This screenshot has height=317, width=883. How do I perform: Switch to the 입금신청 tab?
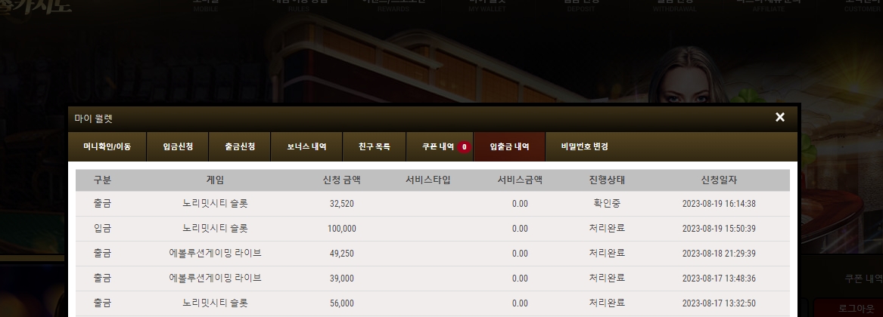pos(178,146)
